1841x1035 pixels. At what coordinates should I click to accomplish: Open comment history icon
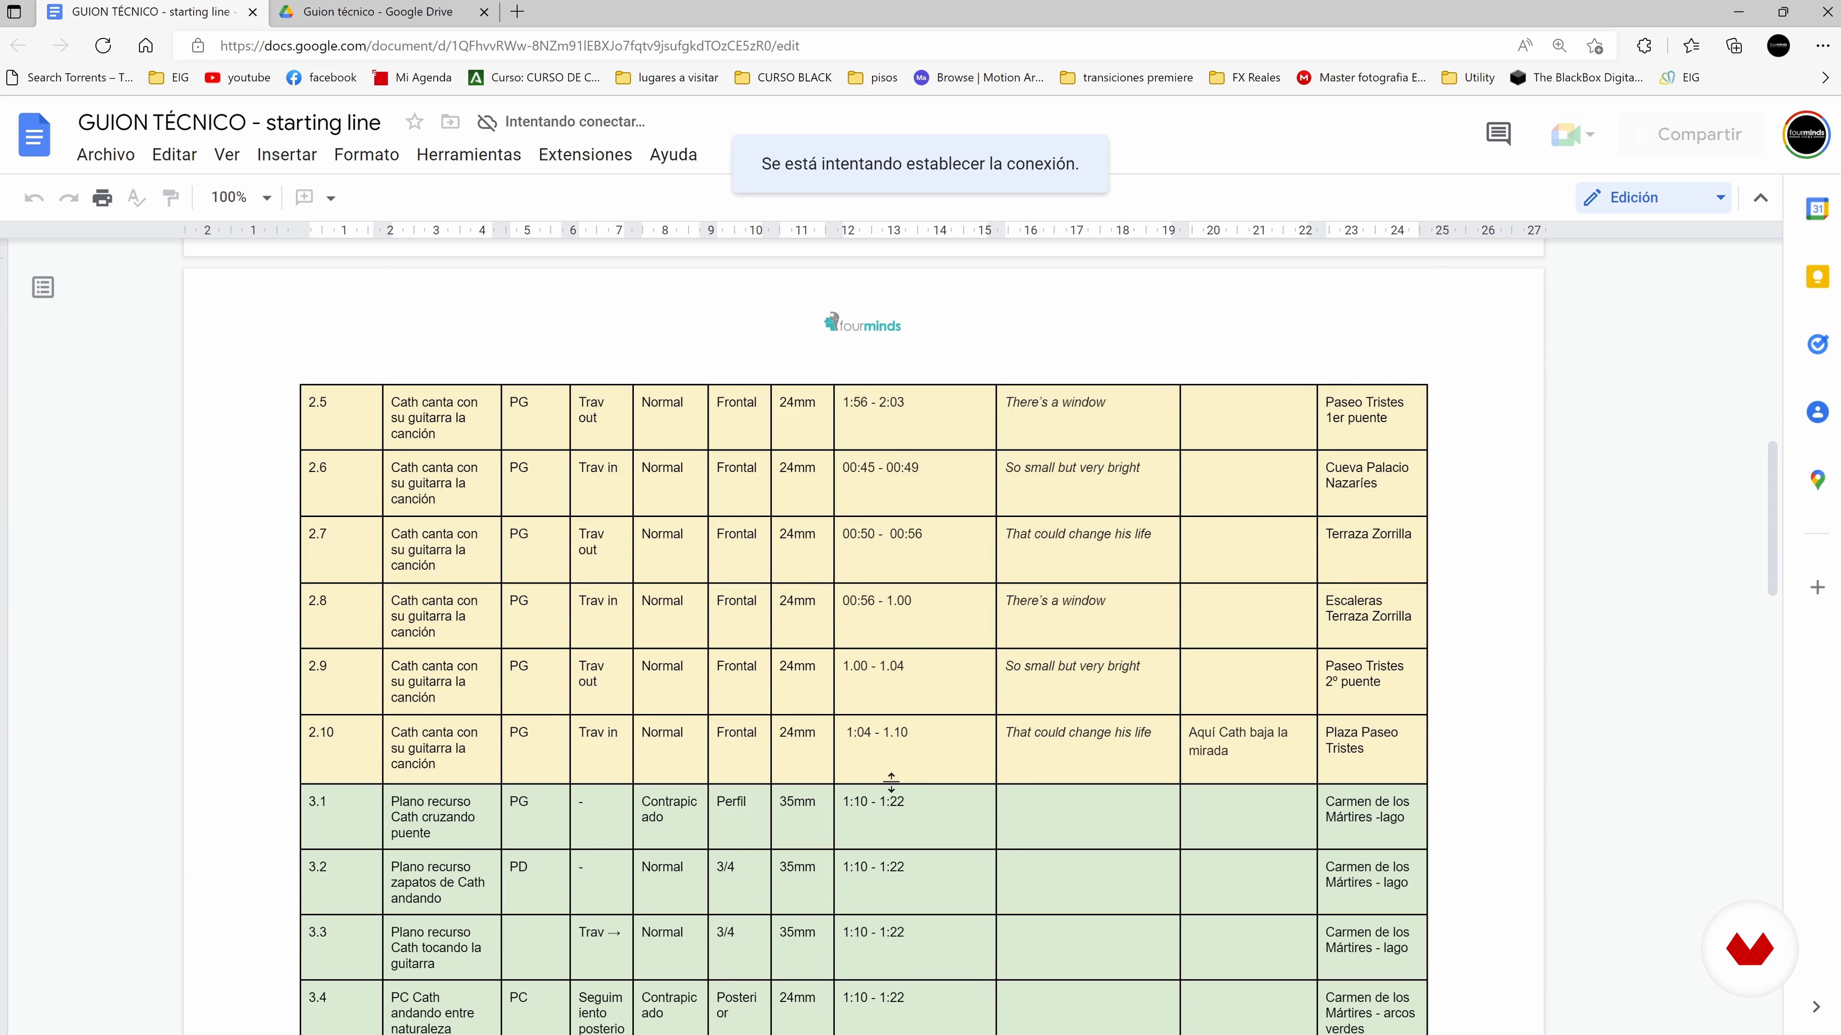1498,134
